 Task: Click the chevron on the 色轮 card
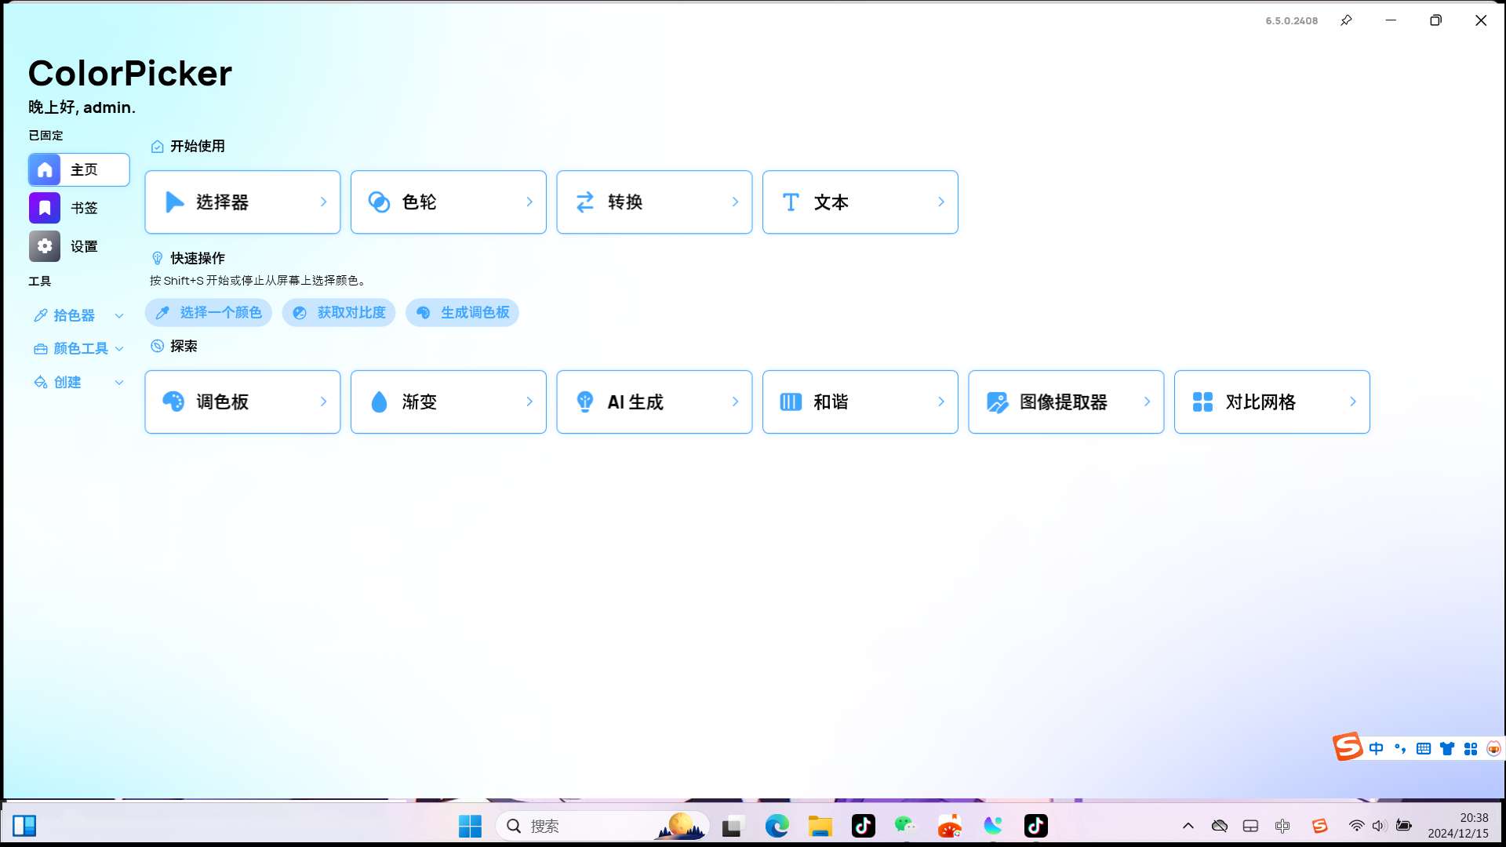pos(529,202)
